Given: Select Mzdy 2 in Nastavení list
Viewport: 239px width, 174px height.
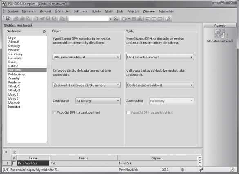Looking at the screenshot, I should 13,98.
